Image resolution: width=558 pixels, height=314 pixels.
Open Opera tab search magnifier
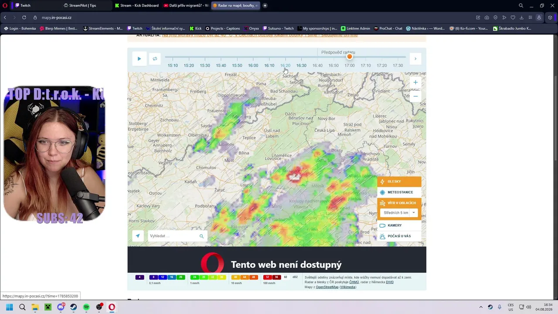521,6
